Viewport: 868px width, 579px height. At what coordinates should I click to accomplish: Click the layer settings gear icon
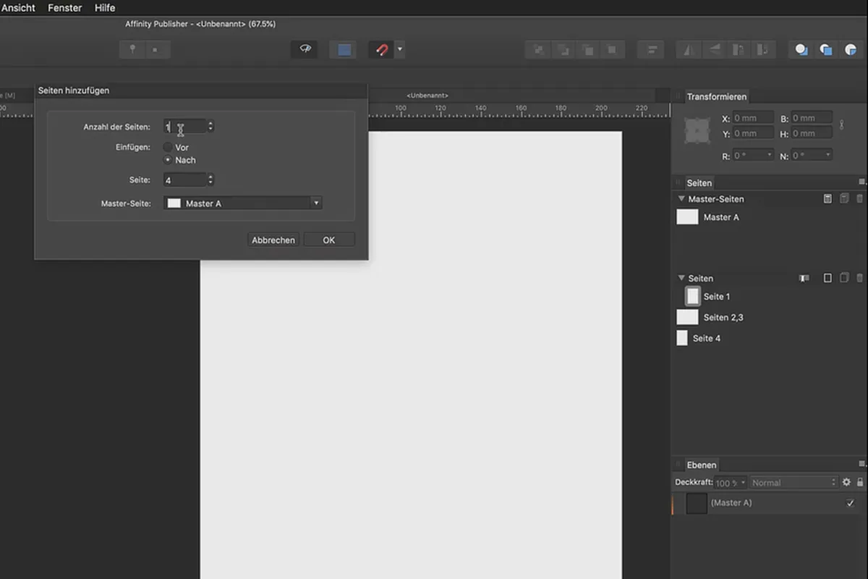[846, 483]
